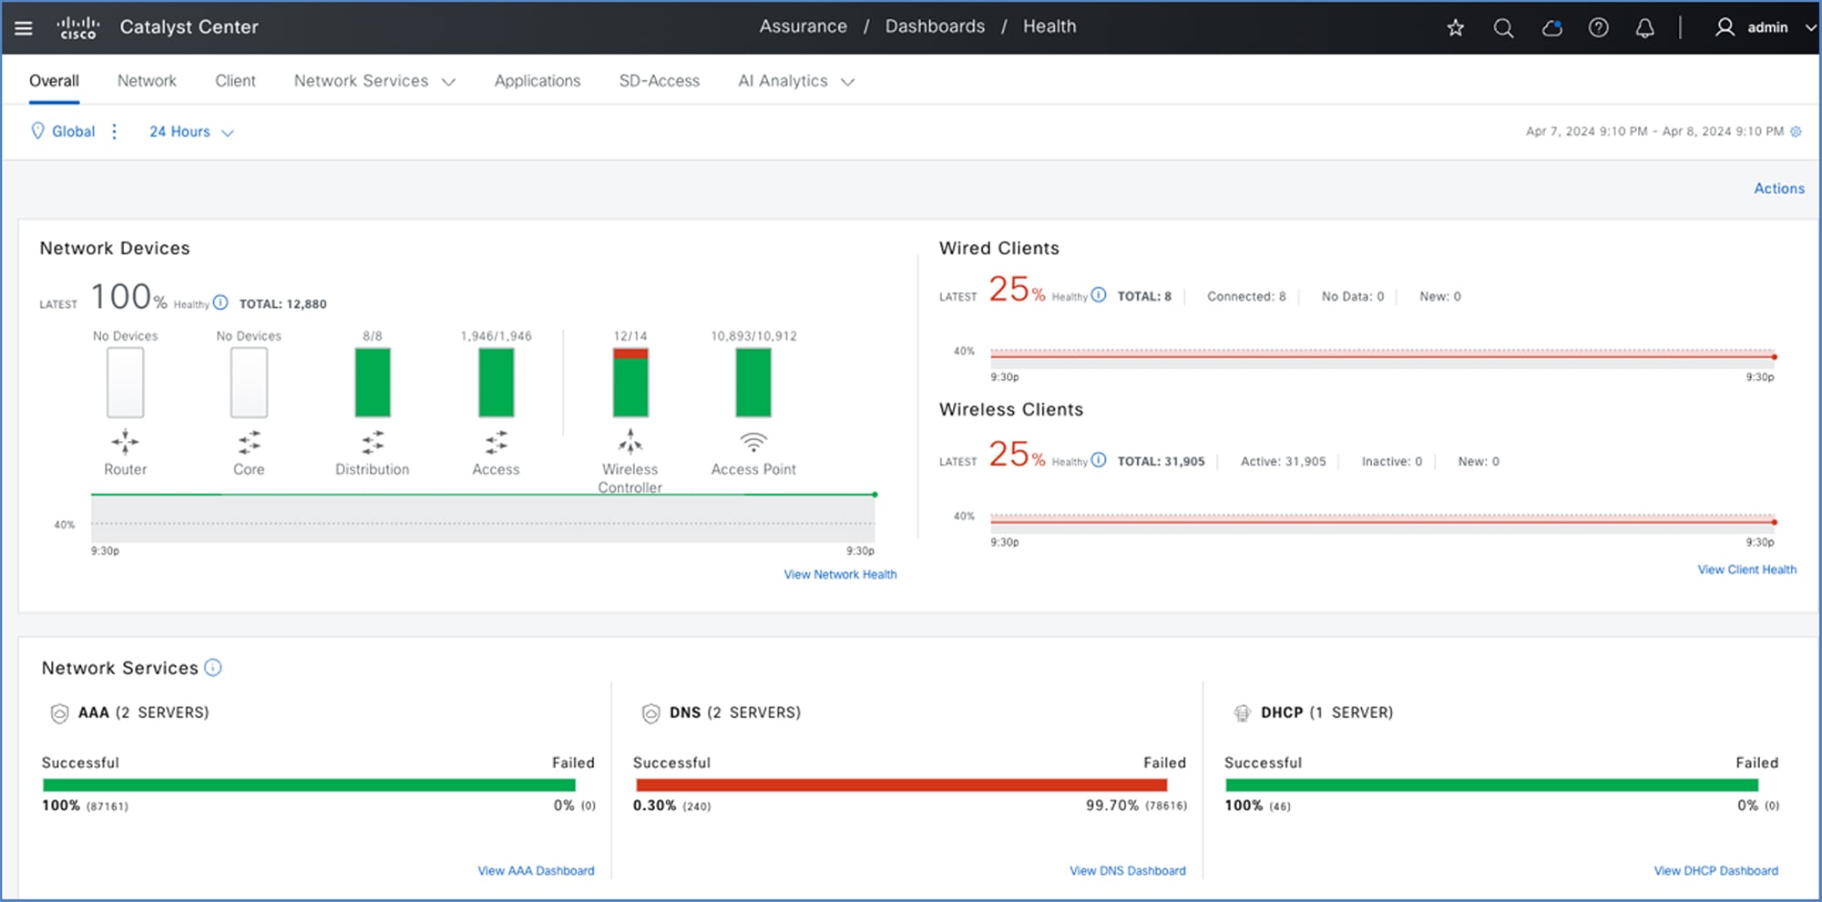This screenshot has height=902, width=1822.
Task: Click the Wireless Clients healthy info icon
Action: tap(1099, 460)
